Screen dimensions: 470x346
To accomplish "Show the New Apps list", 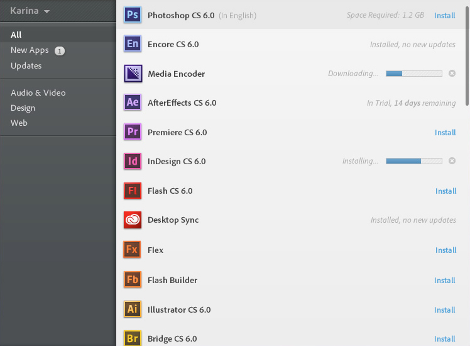I will 30,50.
